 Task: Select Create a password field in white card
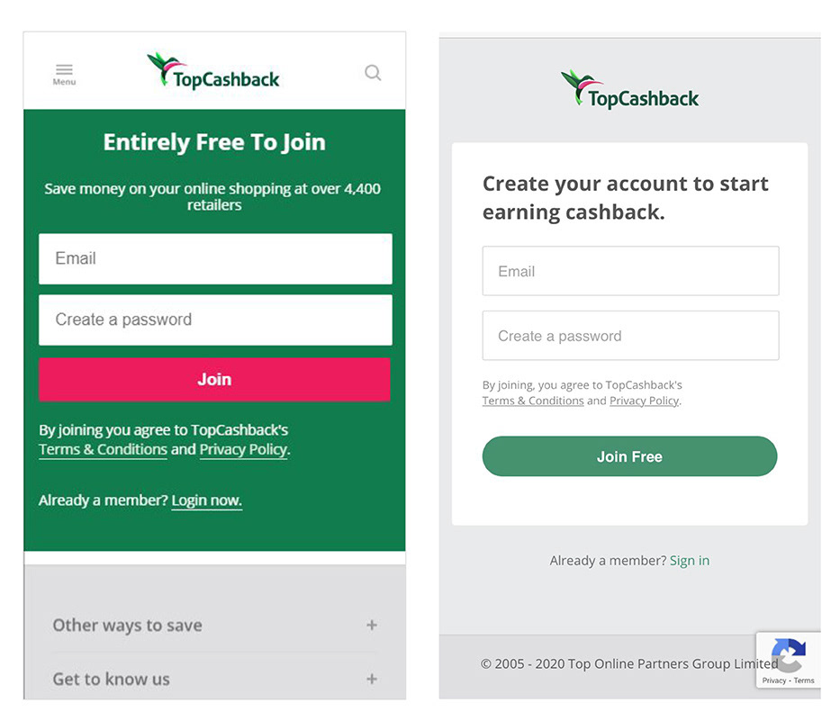630,336
